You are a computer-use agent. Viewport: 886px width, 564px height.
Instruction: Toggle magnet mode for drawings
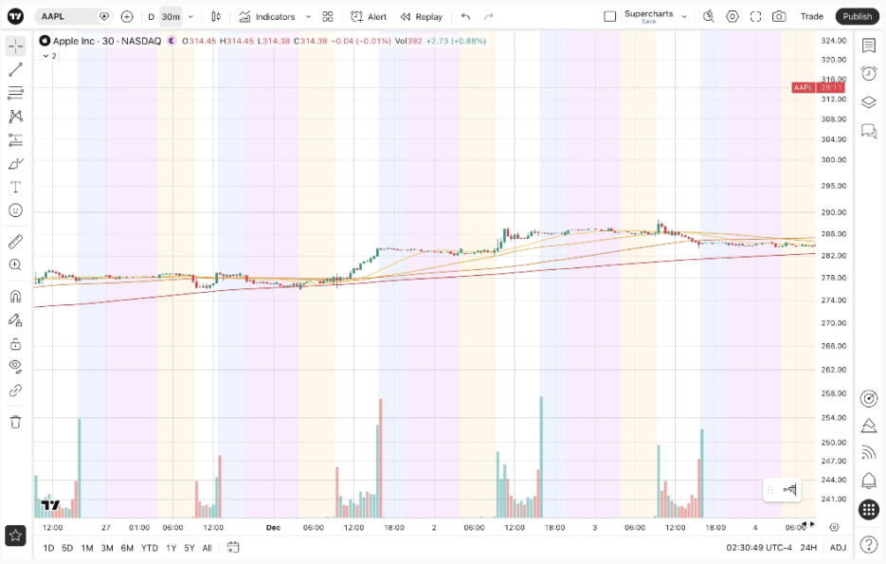coord(16,296)
